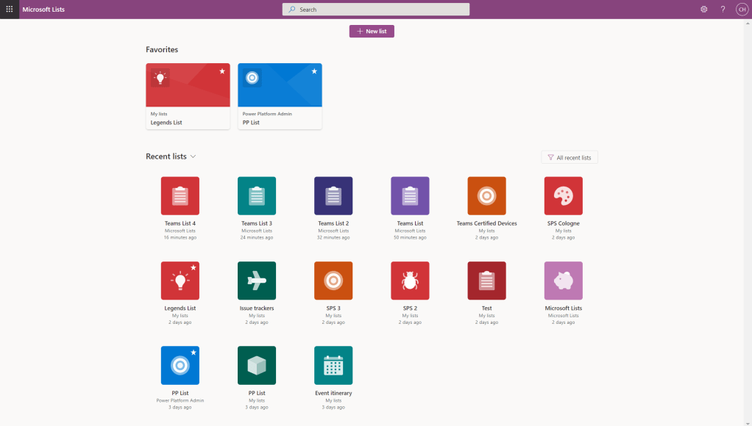Click the Help question mark icon

click(x=723, y=10)
